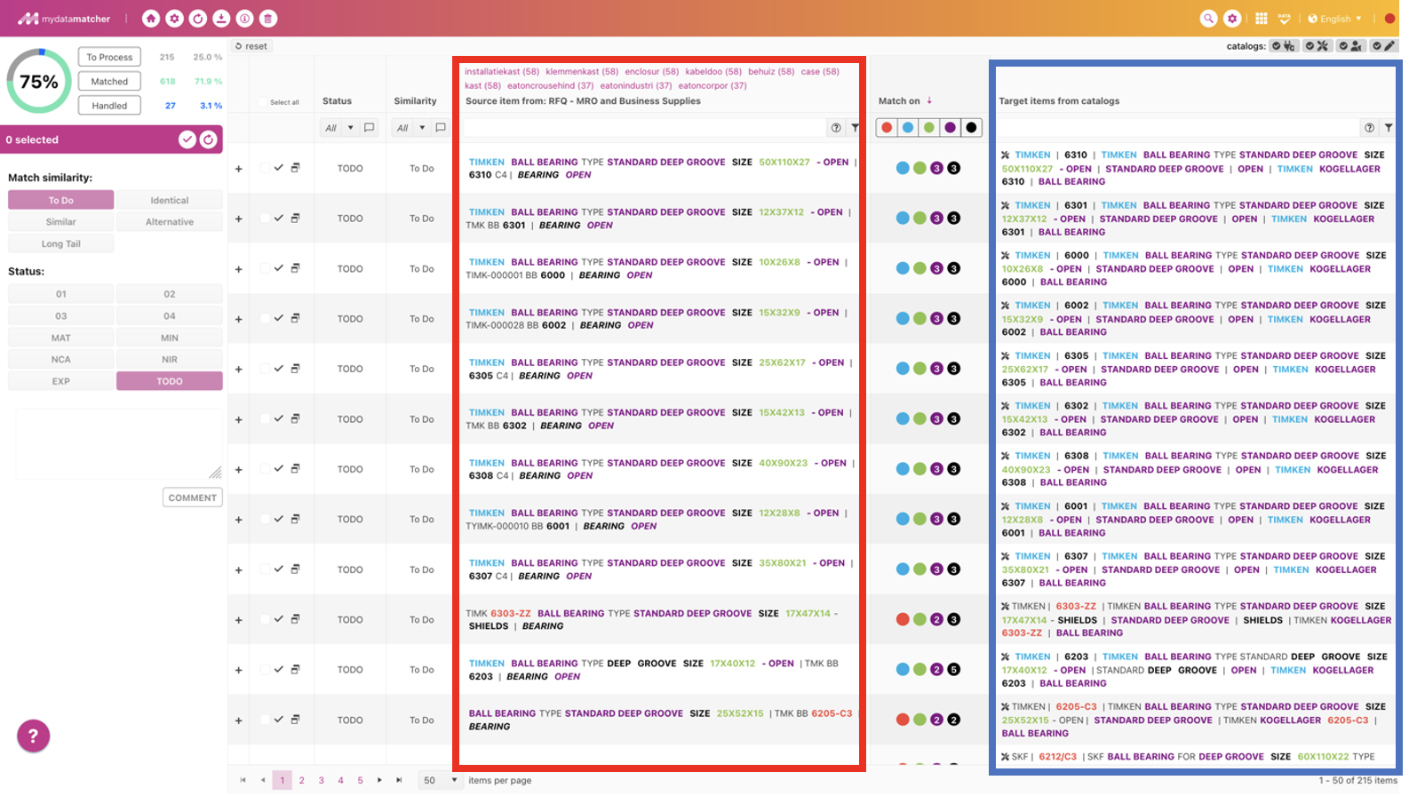Viewport: 1409px width, 796px height.
Task: Select the black Match on color circle
Action: 972,128
